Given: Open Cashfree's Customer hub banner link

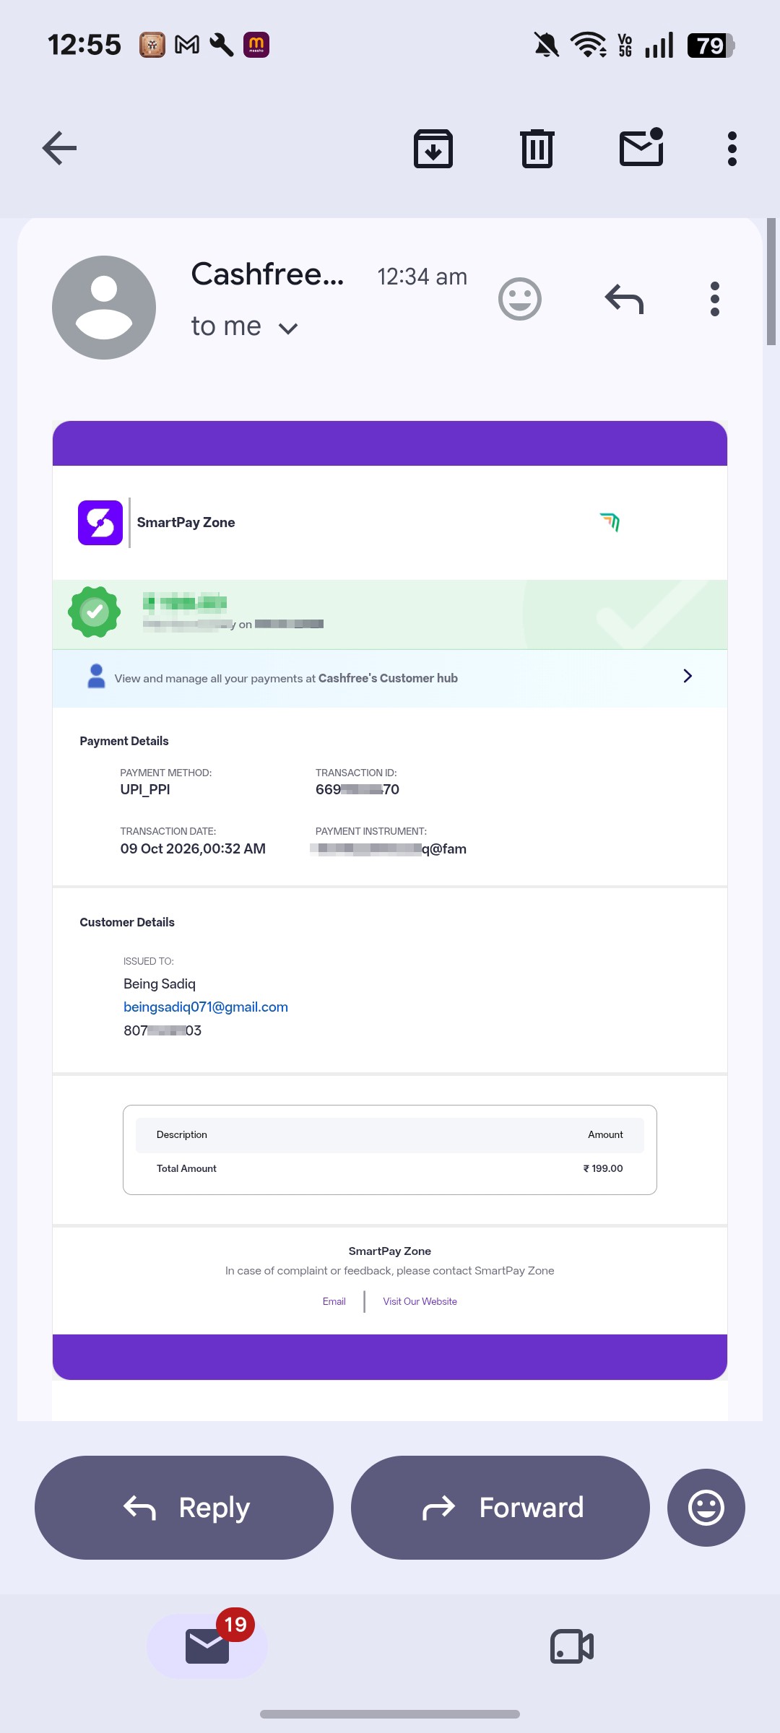Looking at the screenshot, I should pyautogui.click(x=390, y=678).
